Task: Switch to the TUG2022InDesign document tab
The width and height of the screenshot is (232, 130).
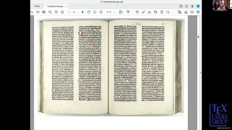Action: [56, 6]
